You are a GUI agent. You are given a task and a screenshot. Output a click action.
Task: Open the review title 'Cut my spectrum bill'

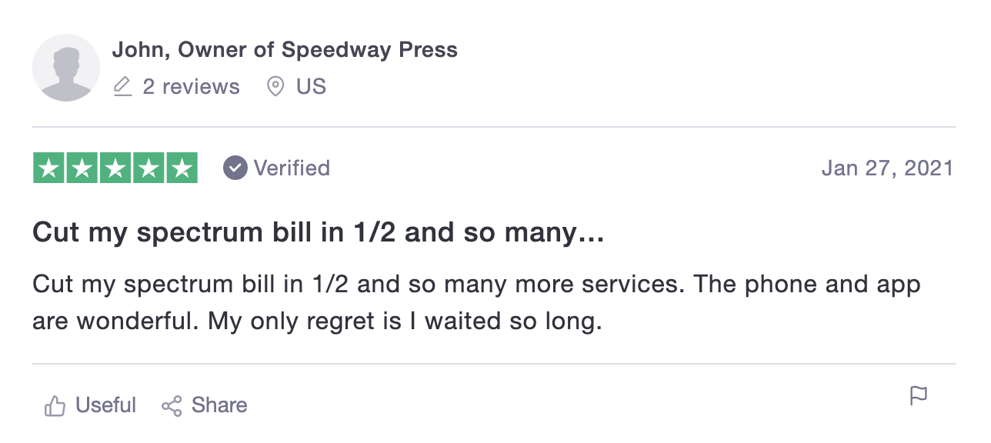tap(318, 233)
